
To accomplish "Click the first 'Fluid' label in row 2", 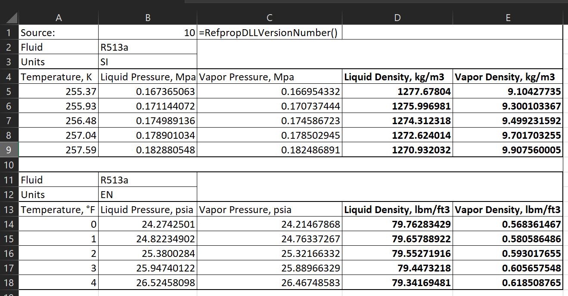I will coord(59,47).
